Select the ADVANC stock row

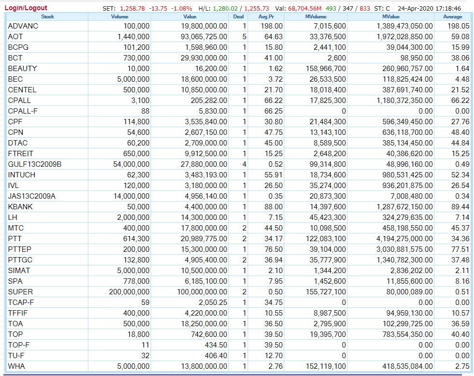click(x=238, y=26)
